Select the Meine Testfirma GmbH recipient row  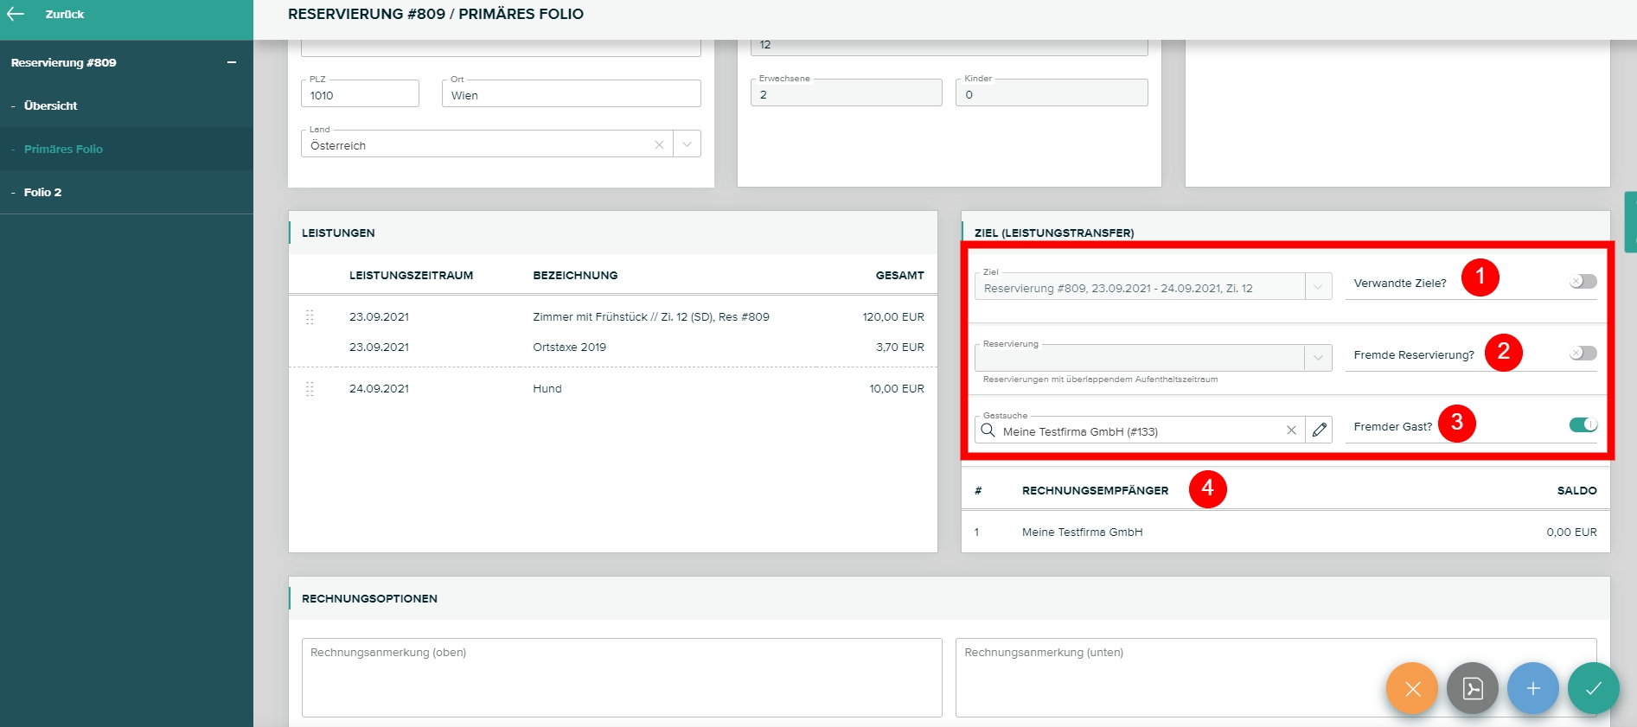[x=1082, y=532]
